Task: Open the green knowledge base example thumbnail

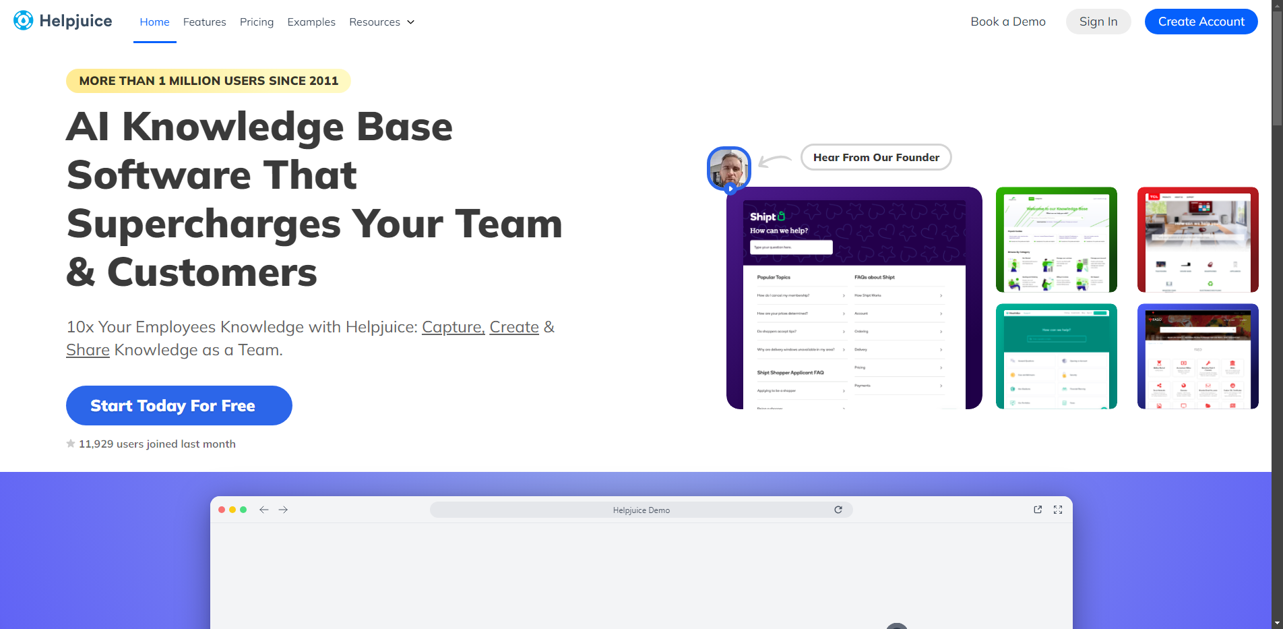Action: click(1057, 239)
